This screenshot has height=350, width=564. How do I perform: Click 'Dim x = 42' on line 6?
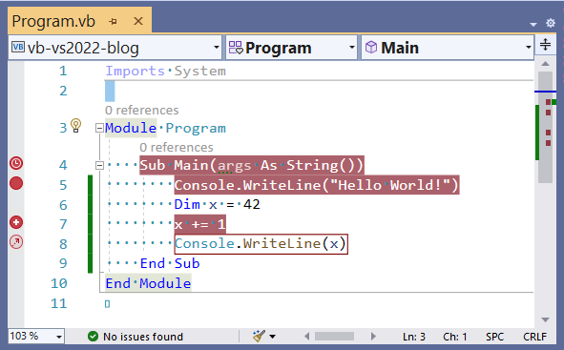coord(218,204)
